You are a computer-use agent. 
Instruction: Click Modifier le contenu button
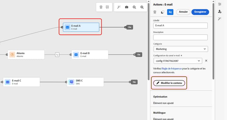click(169, 83)
